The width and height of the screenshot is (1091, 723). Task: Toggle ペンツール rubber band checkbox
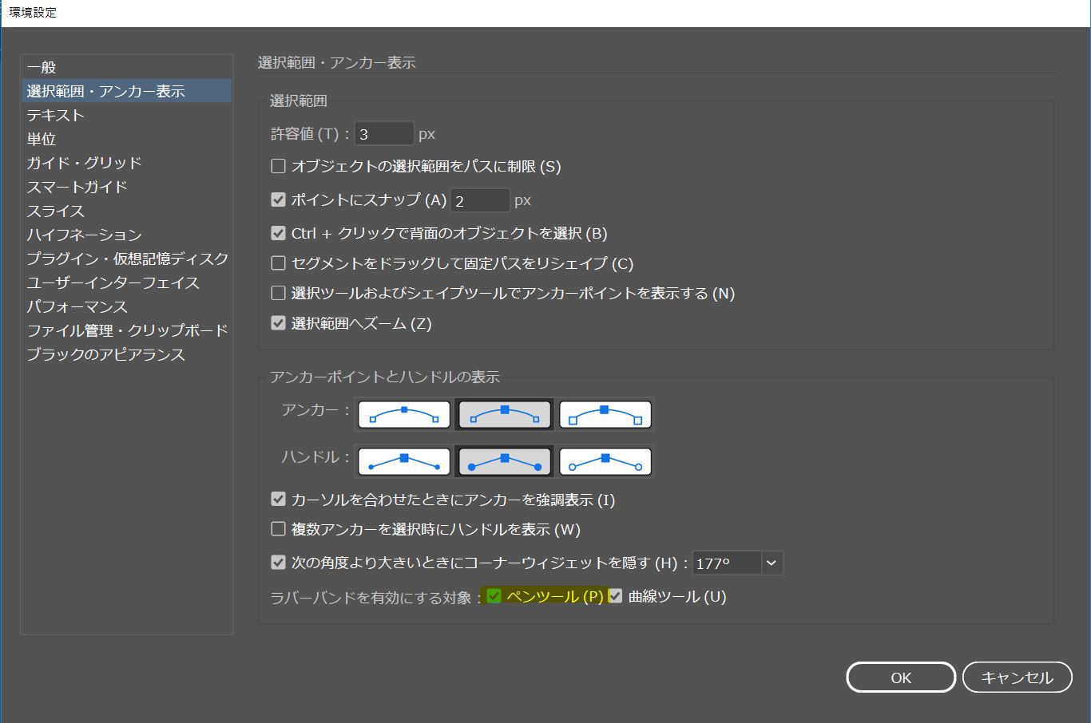tap(494, 596)
